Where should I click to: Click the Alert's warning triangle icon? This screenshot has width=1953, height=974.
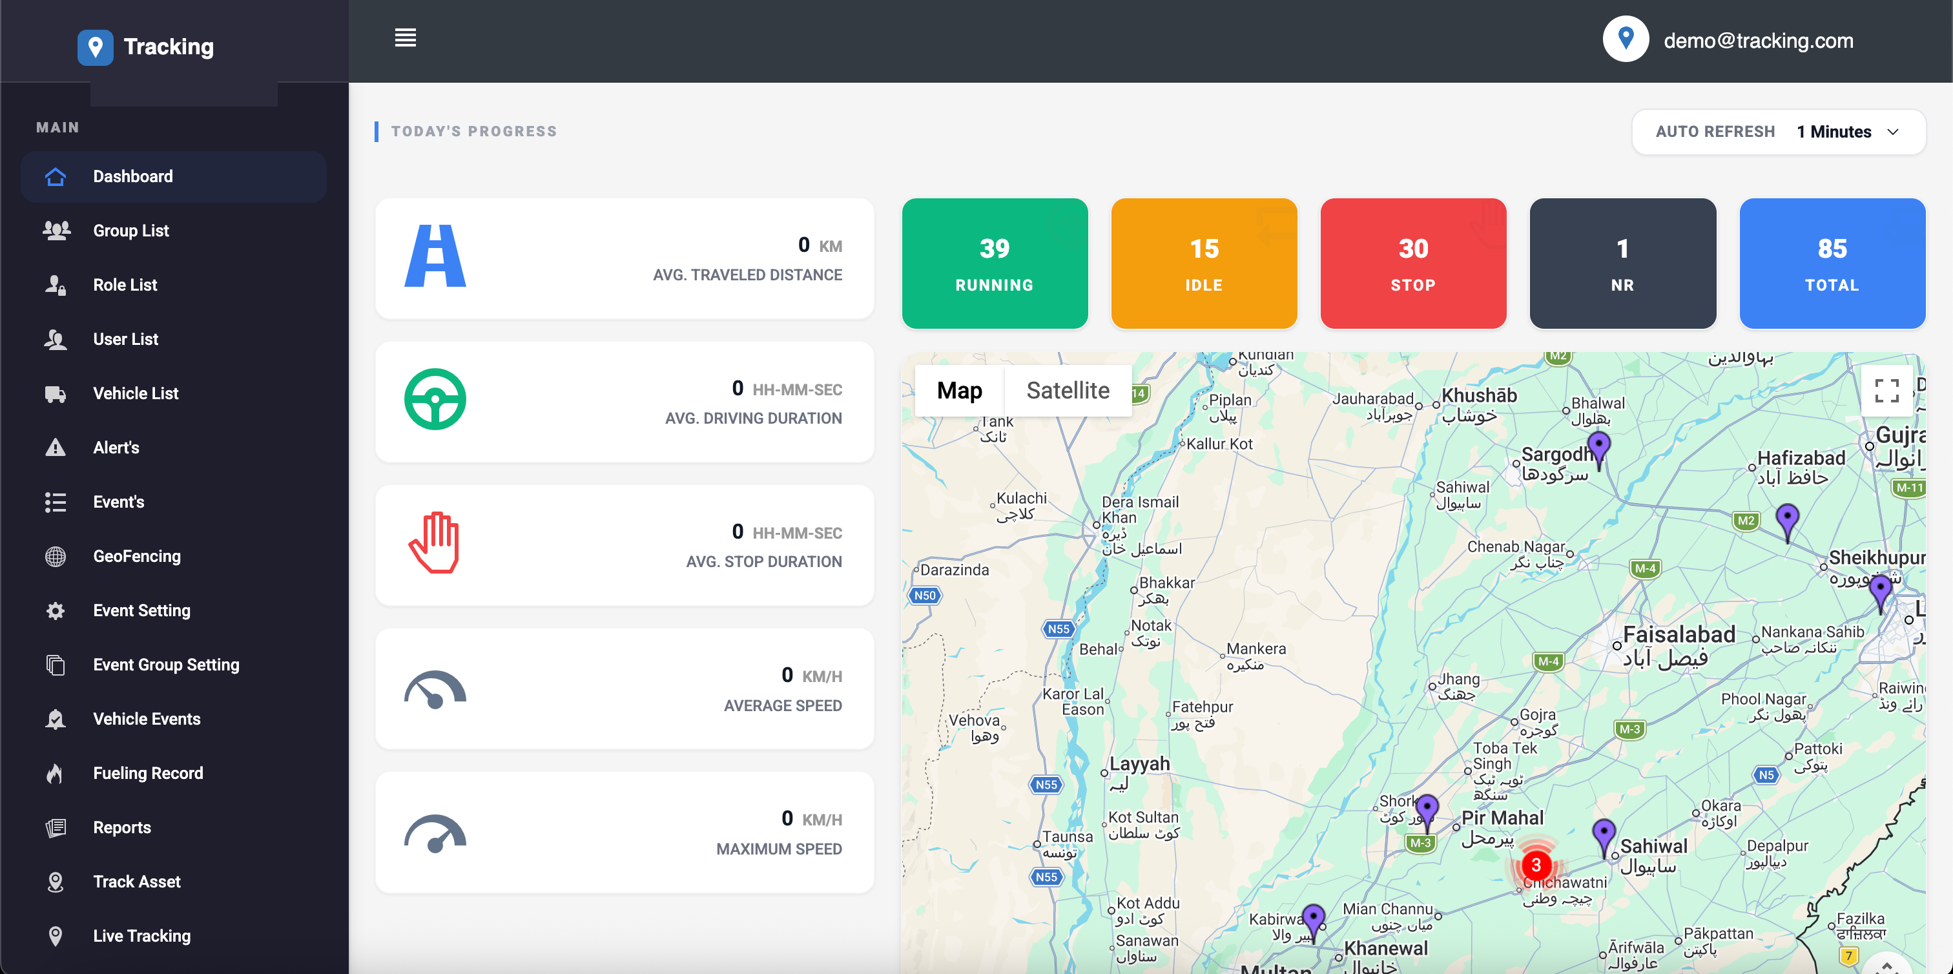click(x=56, y=448)
